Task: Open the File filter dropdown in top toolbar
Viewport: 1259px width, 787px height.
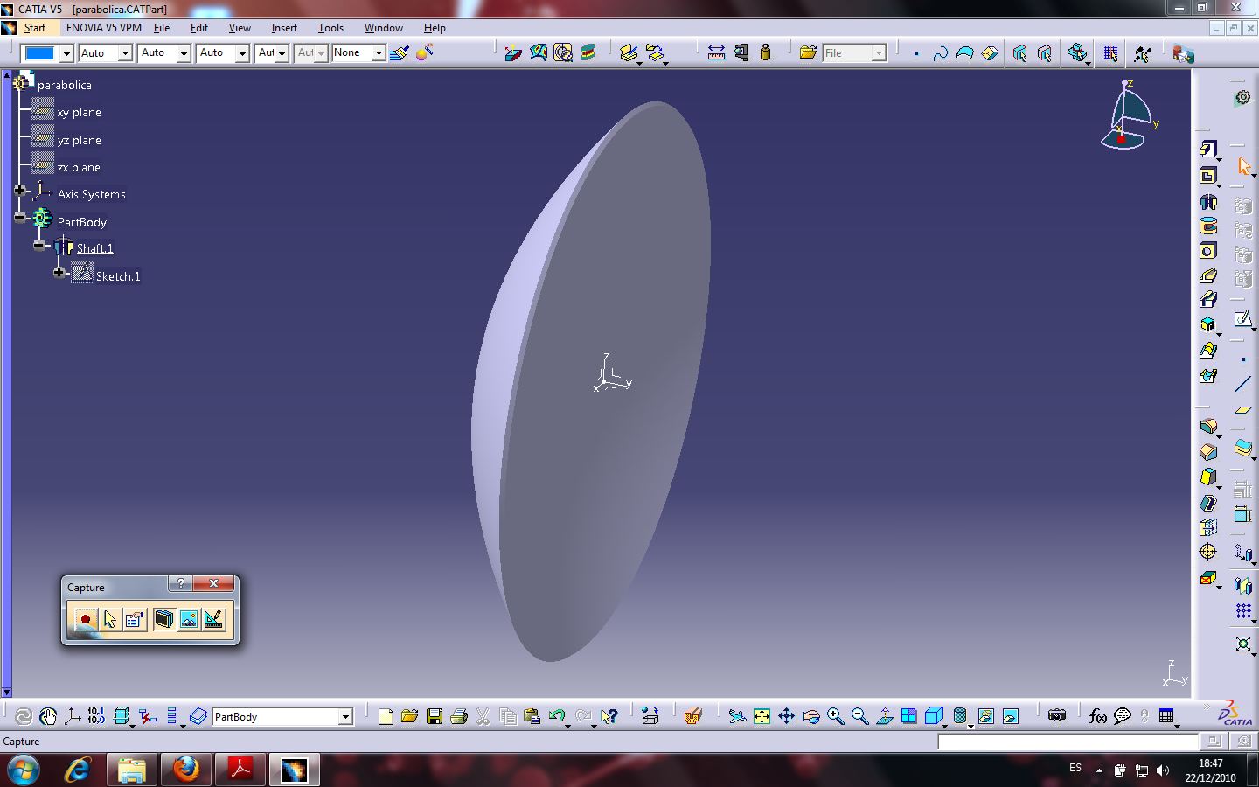Action: 879,53
